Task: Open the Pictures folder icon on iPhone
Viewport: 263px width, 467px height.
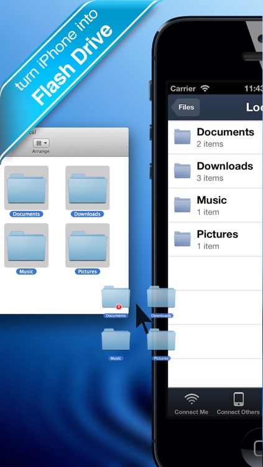Action: (182, 239)
